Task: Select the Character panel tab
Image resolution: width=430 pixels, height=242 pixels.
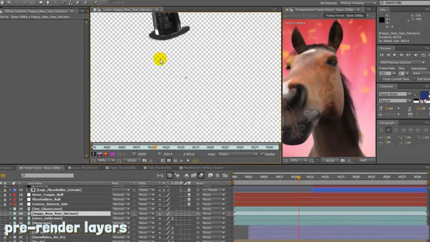Action: 387,86
